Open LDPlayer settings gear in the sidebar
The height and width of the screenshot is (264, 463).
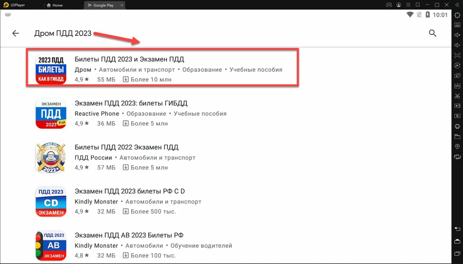point(457,15)
